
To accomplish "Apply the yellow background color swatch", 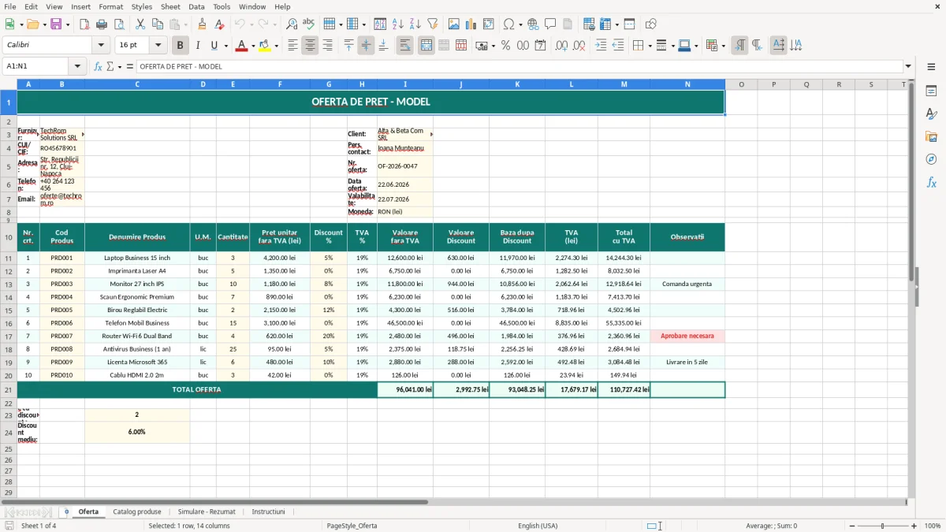I will [264, 46].
